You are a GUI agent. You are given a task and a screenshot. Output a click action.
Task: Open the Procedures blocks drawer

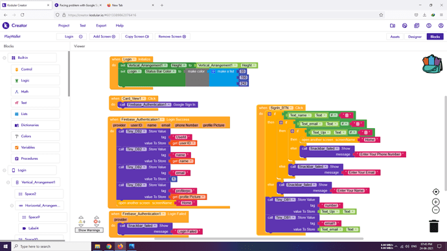click(36, 158)
